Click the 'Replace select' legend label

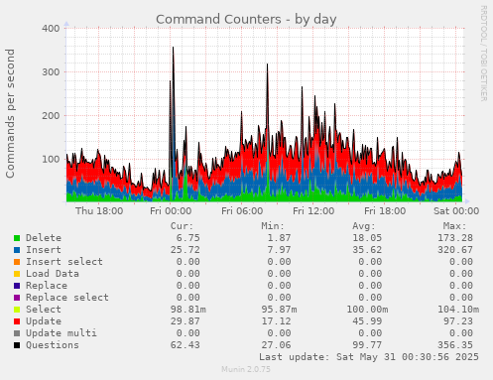pyautogui.click(x=67, y=298)
